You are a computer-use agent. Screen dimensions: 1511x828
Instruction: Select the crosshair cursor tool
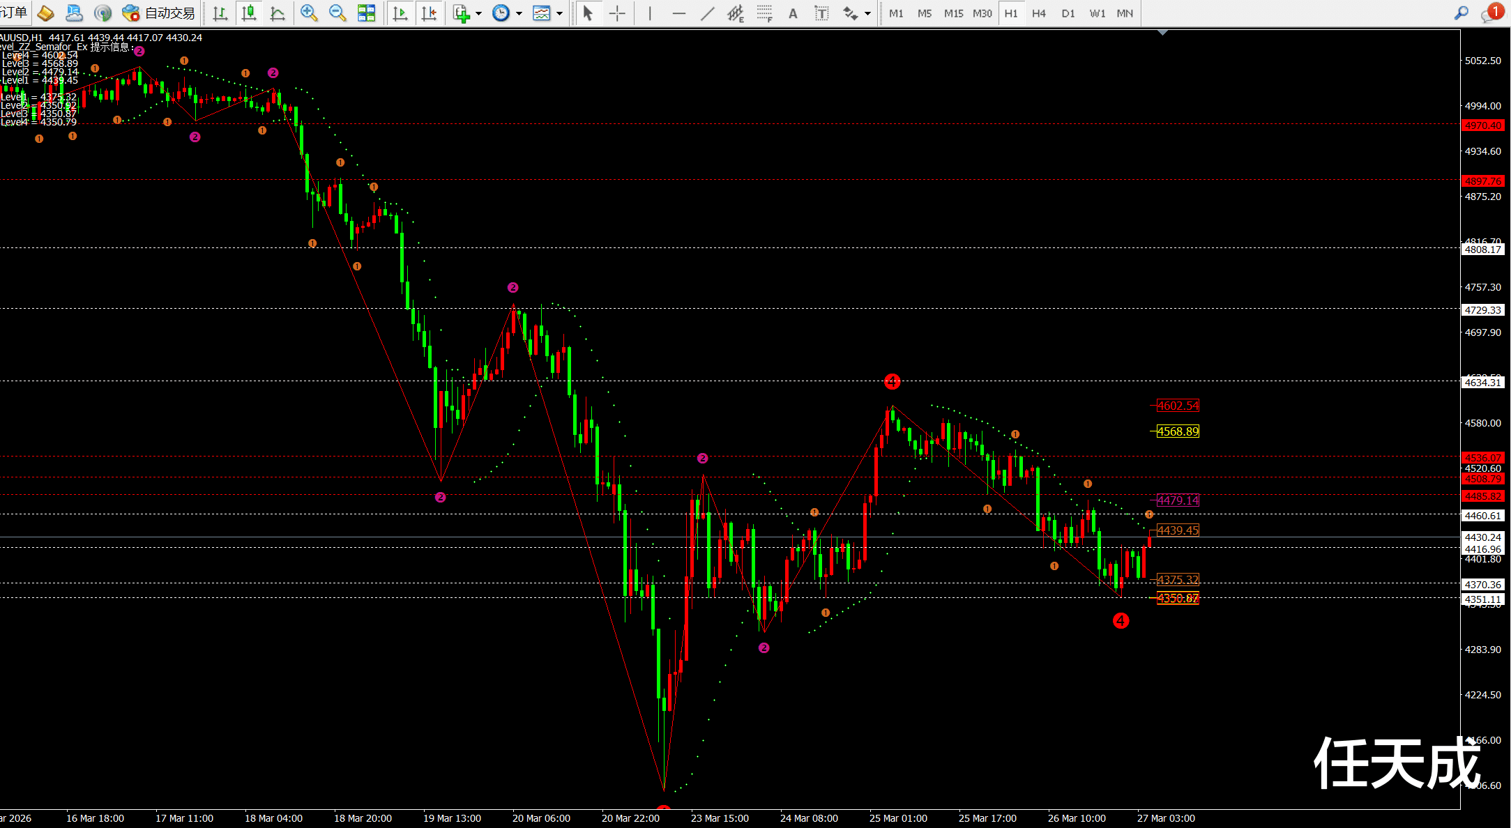(617, 13)
